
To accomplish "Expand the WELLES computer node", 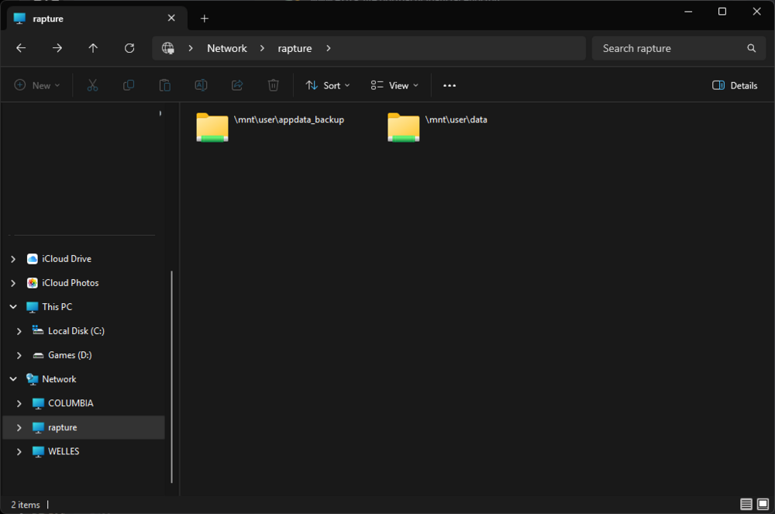I will pyautogui.click(x=19, y=452).
